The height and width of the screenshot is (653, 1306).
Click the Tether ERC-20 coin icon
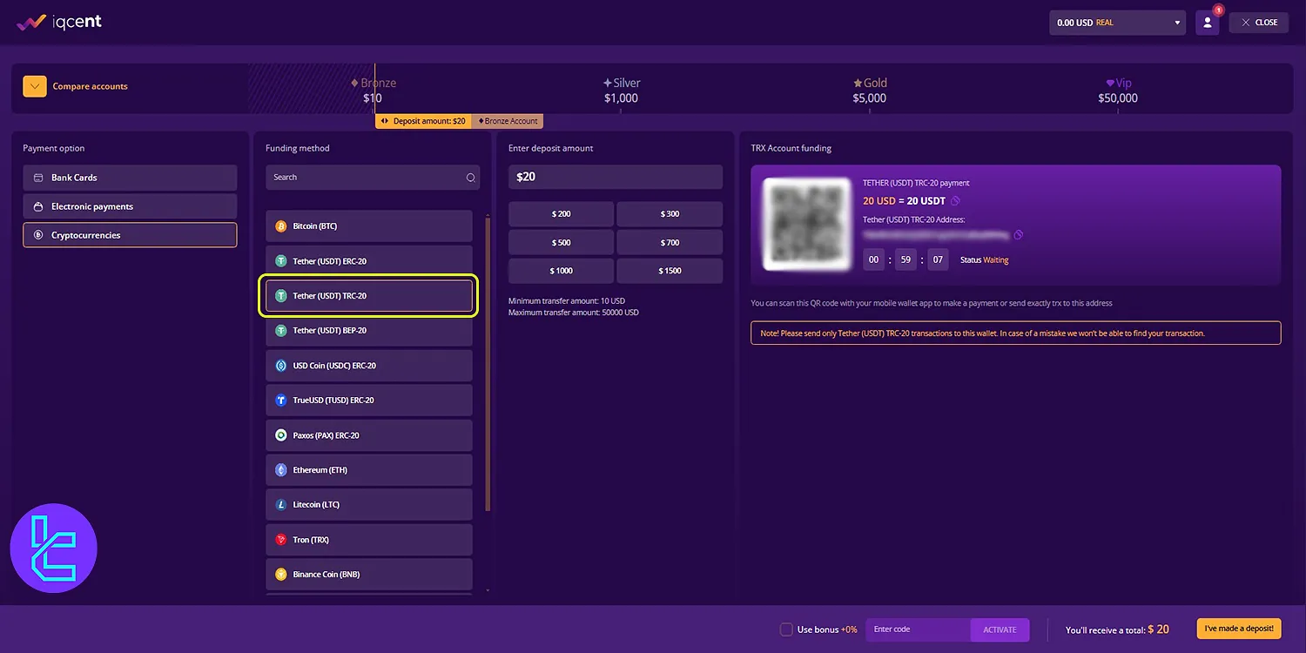point(280,261)
